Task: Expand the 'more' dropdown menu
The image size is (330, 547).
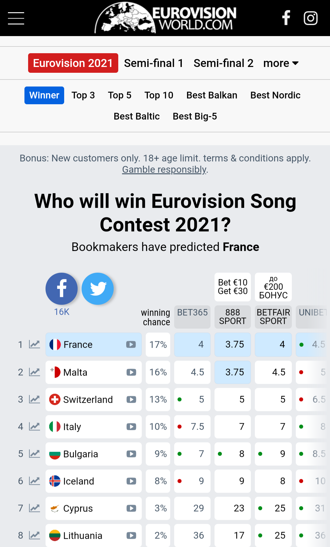Action: pos(281,63)
